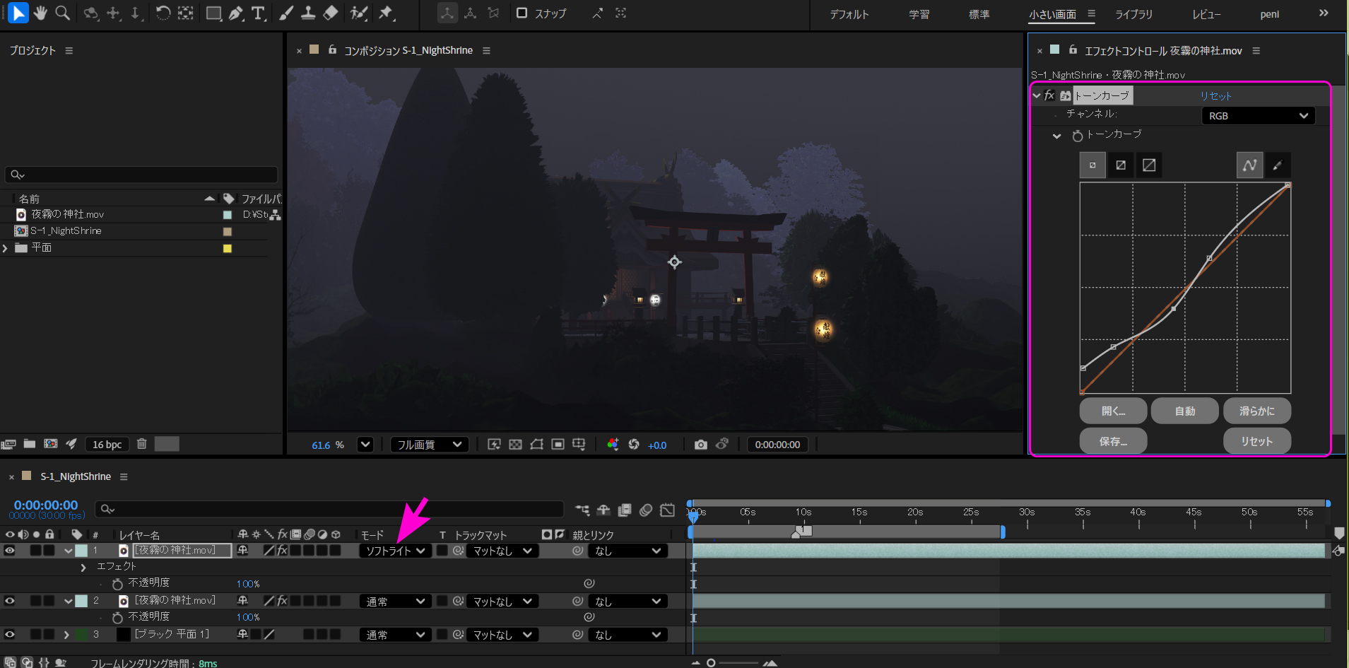
Task: Click the project panel search field
Action: point(141,175)
